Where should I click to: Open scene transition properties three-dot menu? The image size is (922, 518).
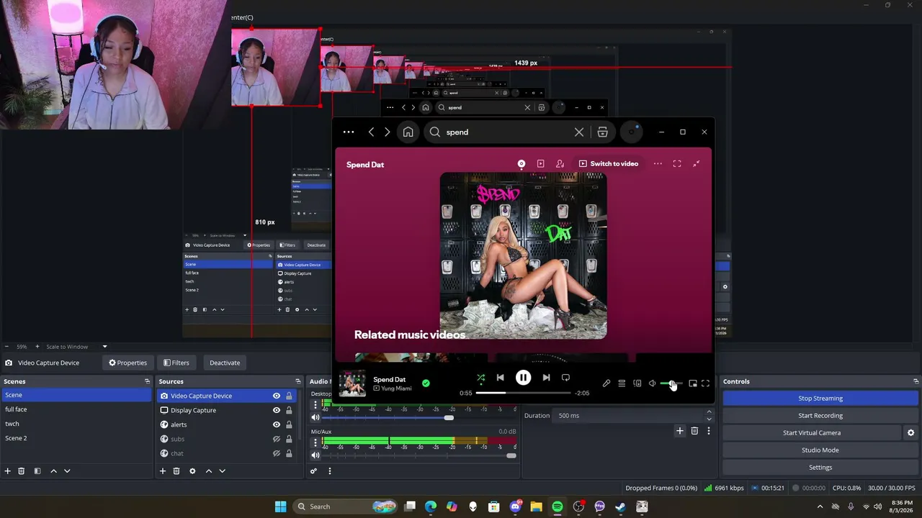click(709, 431)
